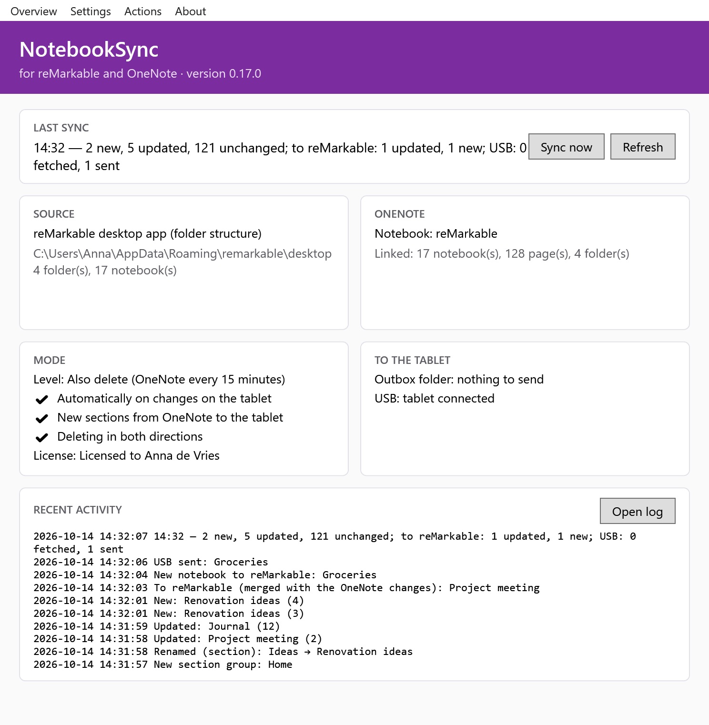
Task: Click the last sync summary at 14:32
Action: [280, 157]
